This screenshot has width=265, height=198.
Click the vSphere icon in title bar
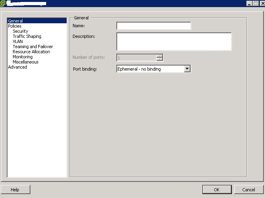(x=3, y=3)
